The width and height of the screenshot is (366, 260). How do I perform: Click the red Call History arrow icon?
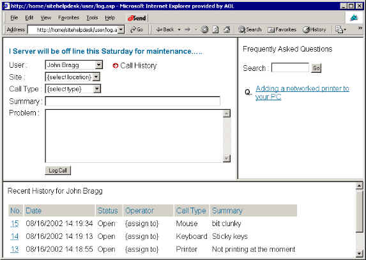point(116,66)
